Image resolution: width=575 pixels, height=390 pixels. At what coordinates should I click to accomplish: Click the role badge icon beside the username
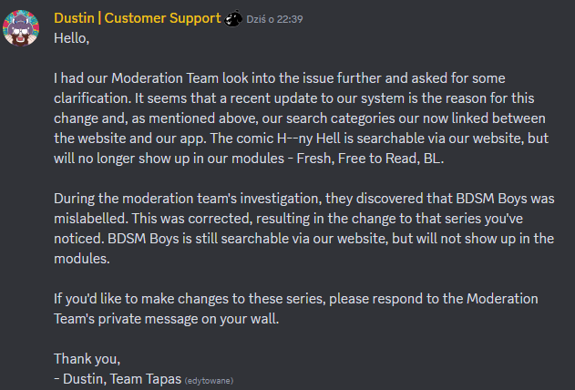coord(234,18)
